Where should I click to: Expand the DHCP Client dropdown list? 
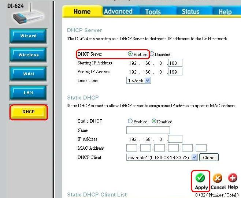(x=194, y=157)
